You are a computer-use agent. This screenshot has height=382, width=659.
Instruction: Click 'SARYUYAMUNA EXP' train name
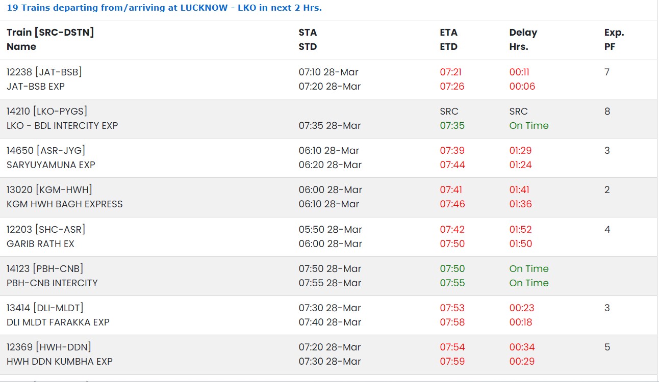51,165
